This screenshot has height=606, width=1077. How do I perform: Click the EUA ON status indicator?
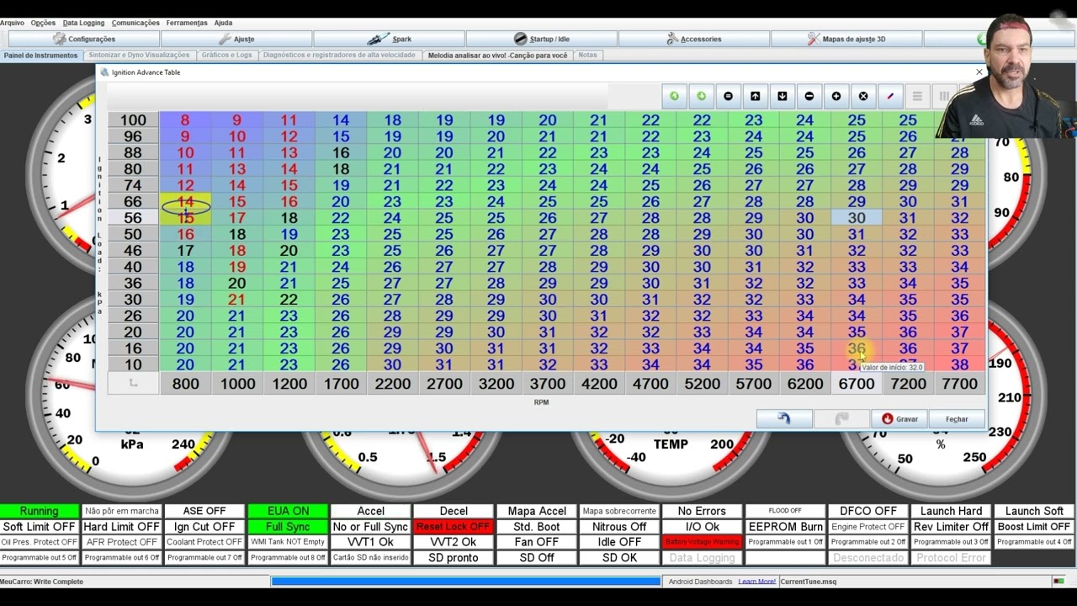click(x=288, y=511)
